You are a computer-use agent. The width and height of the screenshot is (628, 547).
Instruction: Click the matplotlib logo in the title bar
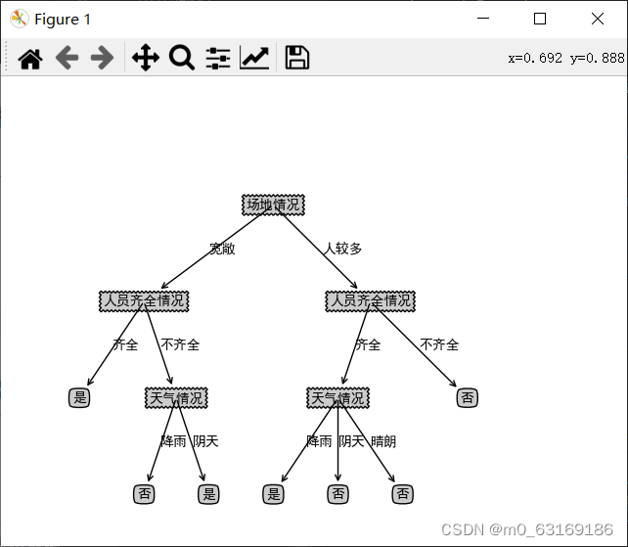coord(19,19)
